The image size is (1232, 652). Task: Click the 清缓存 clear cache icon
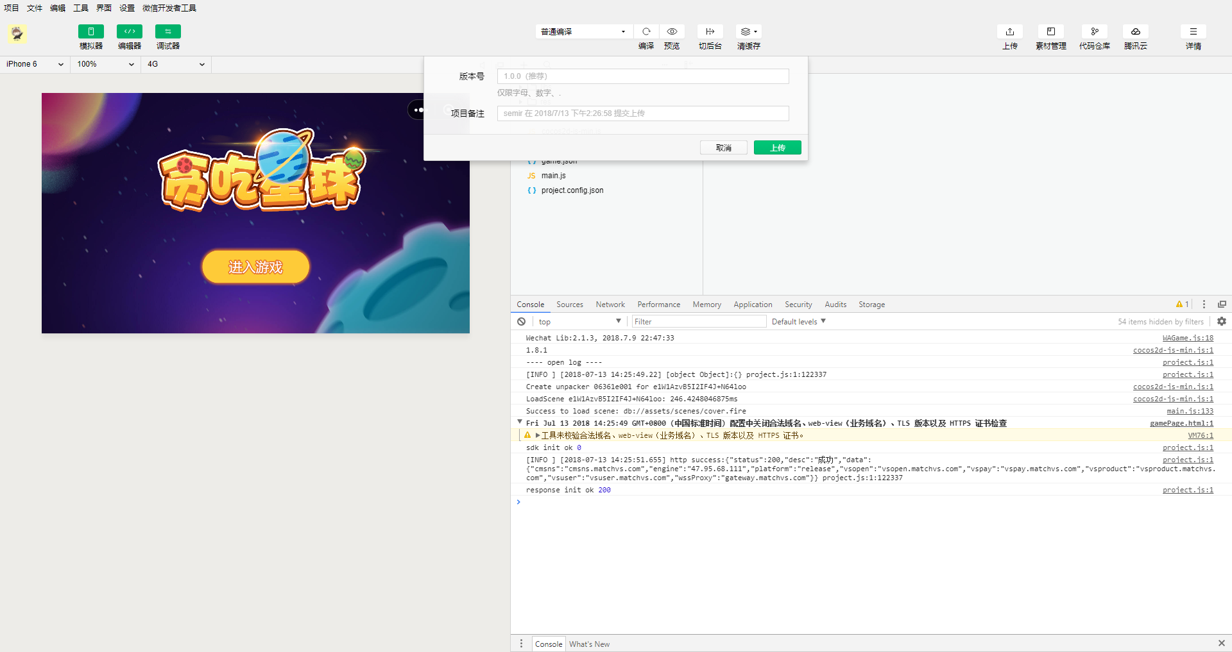point(749,31)
